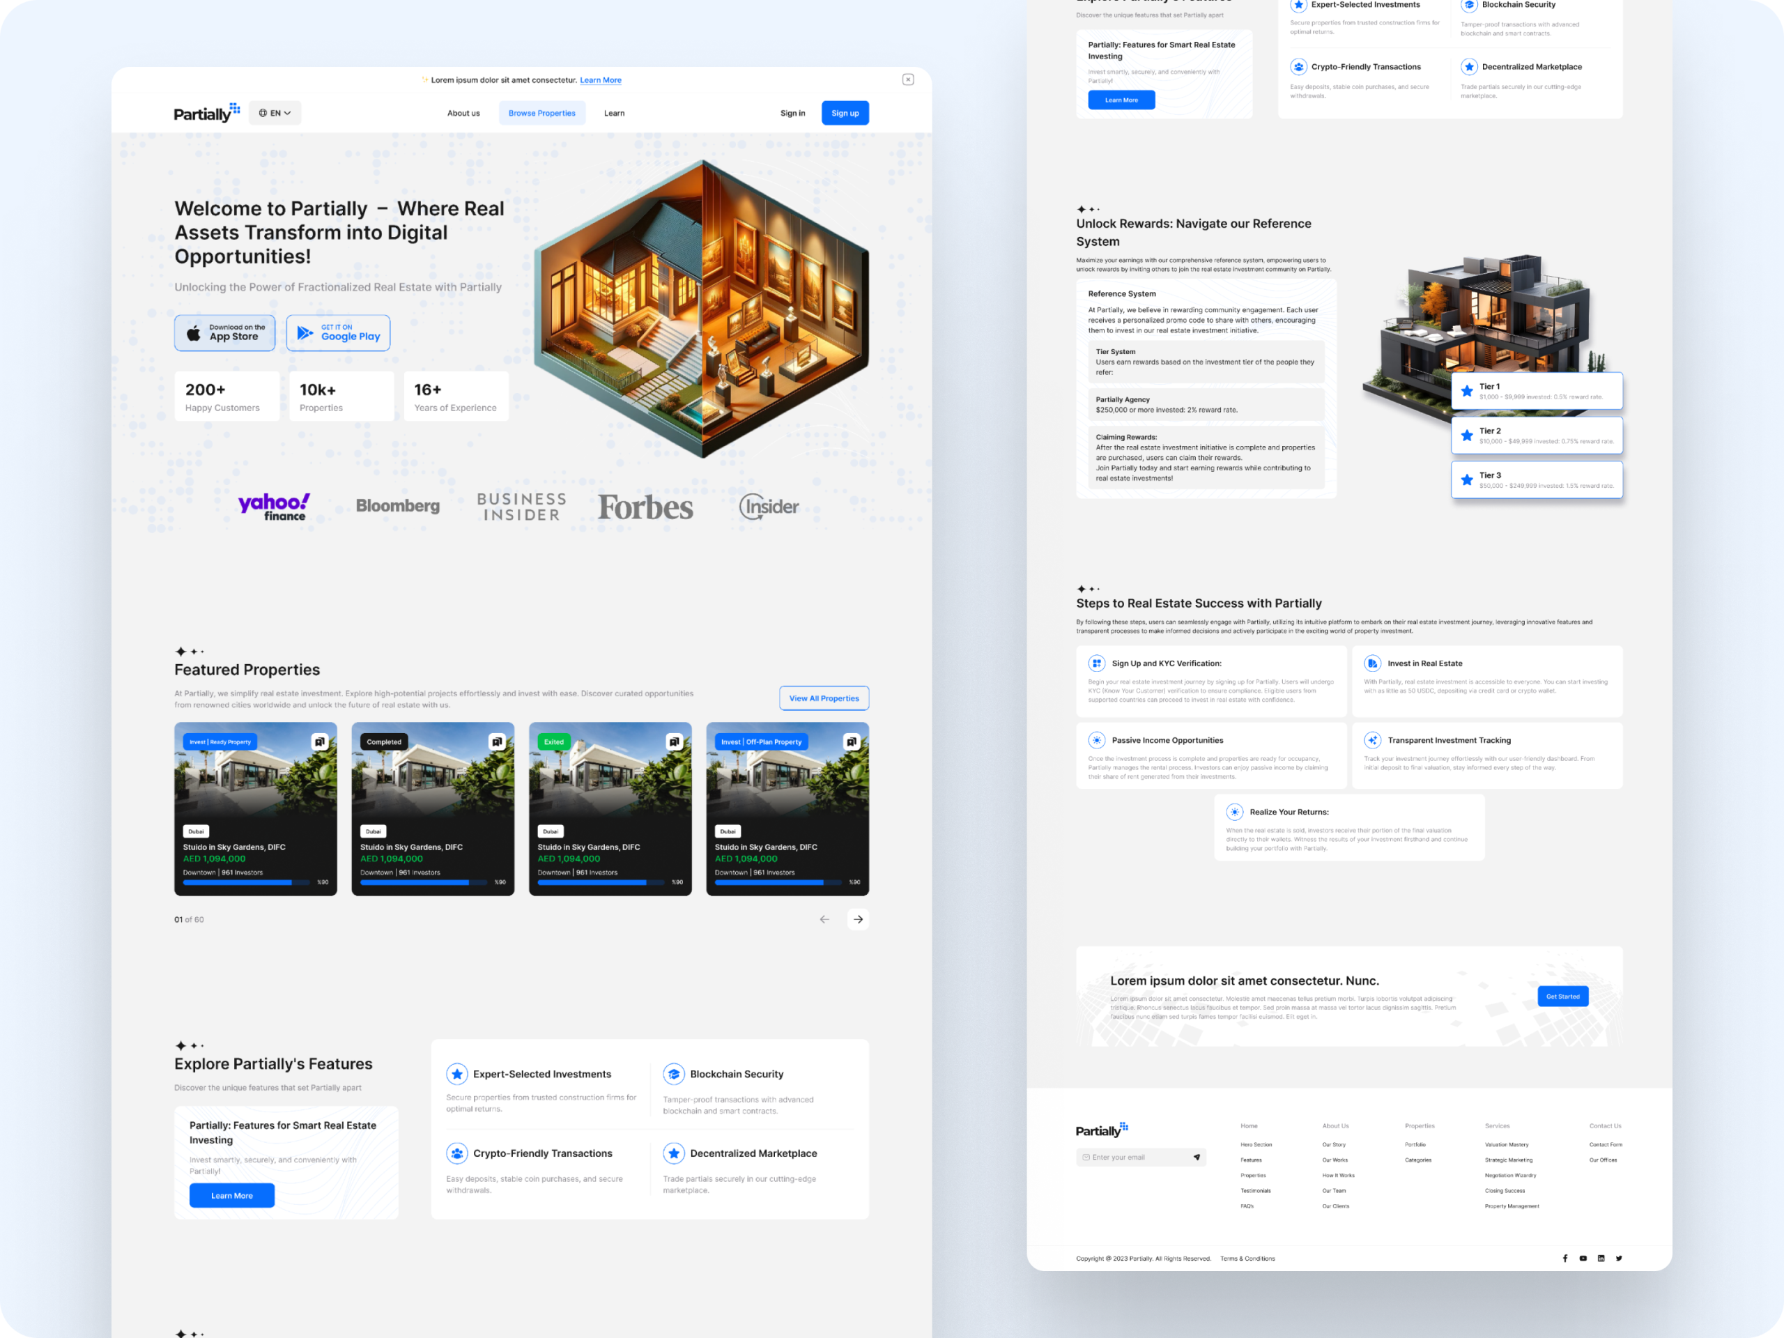Screen dimensions: 1784x1338
Task: Click the Tier 1 star icon
Action: (1467, 391)
